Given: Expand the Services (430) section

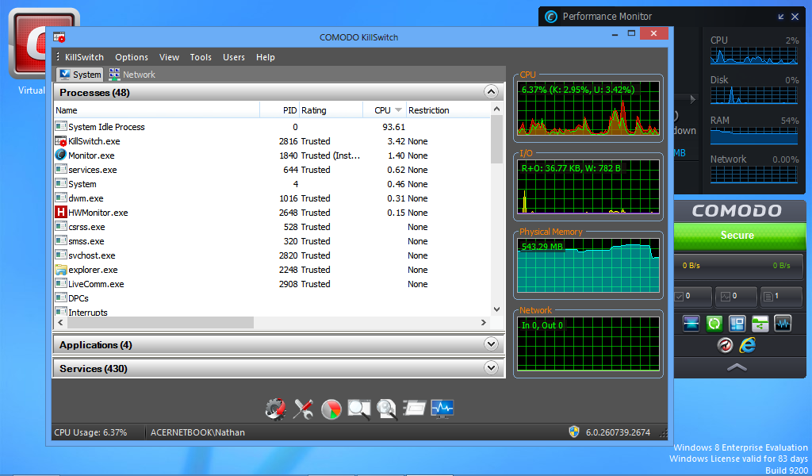Looking at the screenshot, I should pyautogui.click(x=492, y=368).
